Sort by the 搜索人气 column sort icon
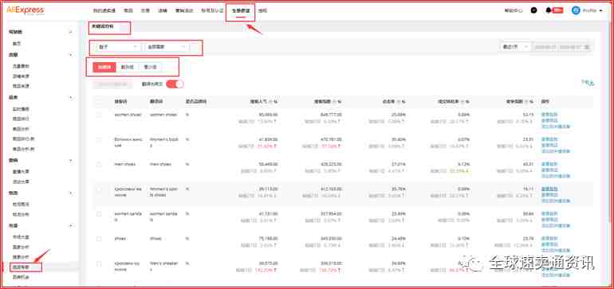 (x=270, y=102)
